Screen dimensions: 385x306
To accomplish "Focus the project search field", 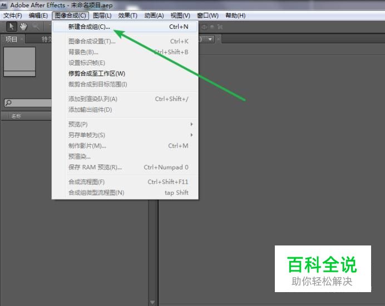I will coord(27,103).
